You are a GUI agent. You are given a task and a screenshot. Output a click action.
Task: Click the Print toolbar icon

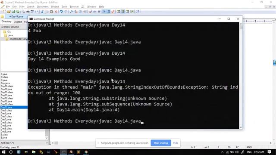click(28, 12)
